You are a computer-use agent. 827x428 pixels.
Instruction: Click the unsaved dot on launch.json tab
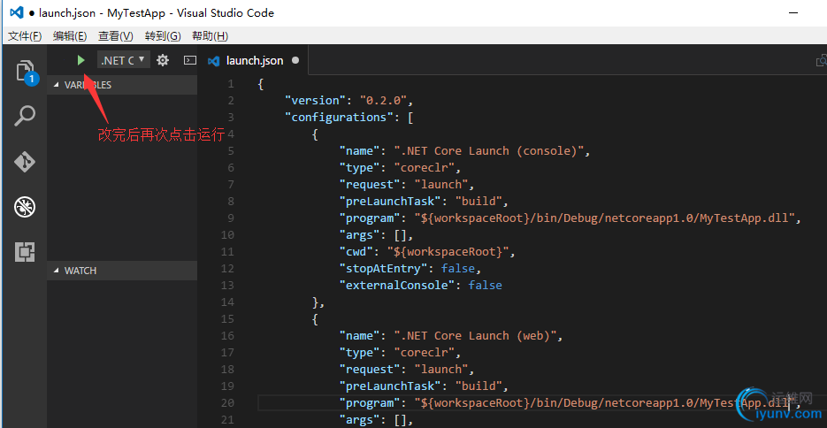[295, 61]
